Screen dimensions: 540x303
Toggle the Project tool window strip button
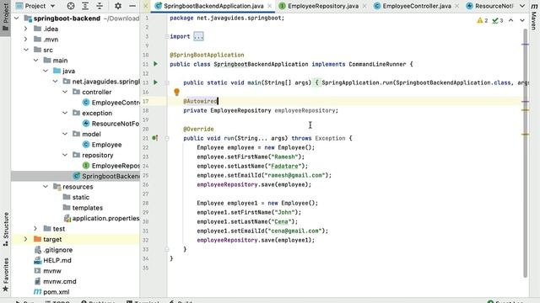tap(6, 17)
